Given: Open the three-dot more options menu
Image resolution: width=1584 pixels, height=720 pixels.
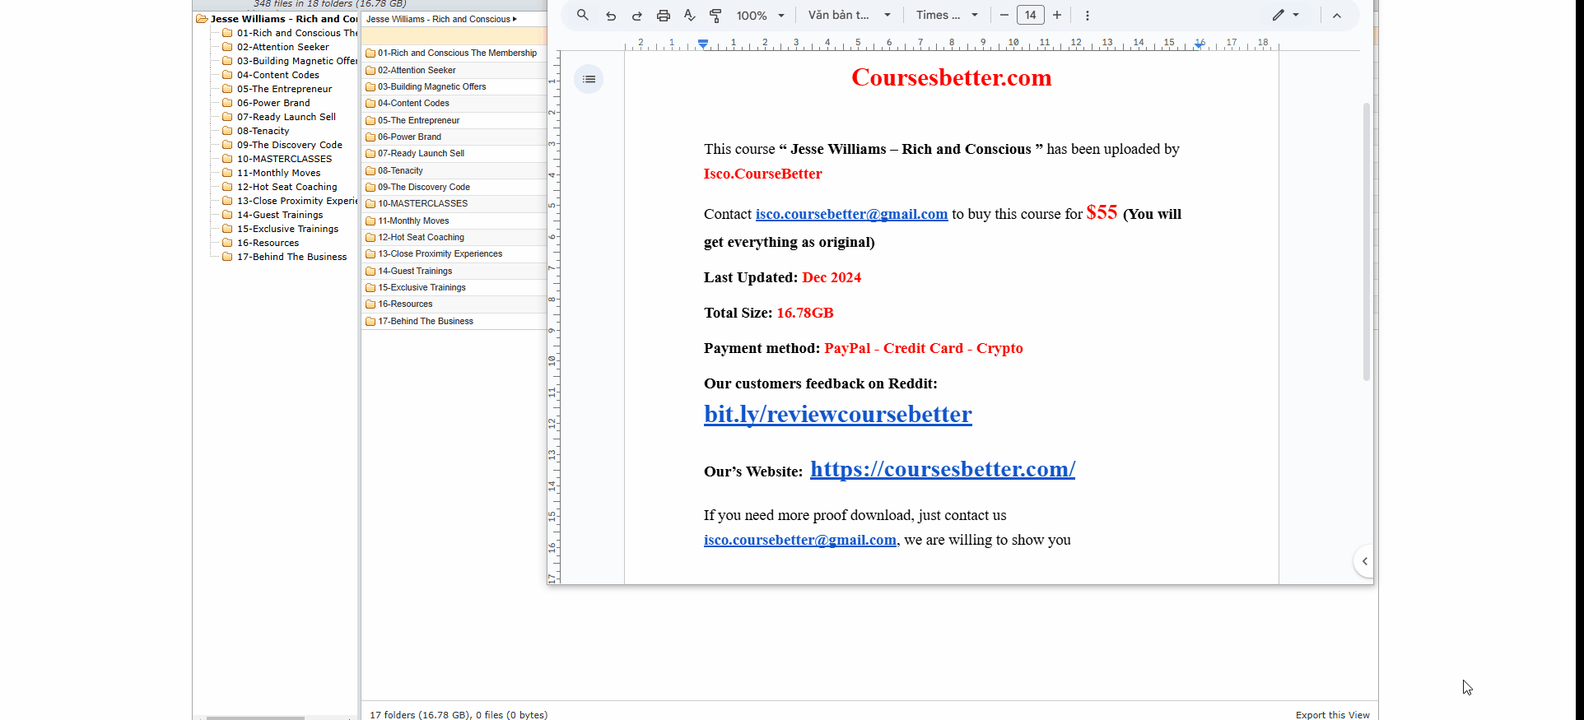Looking at the screenshot, I should 1087,16.
